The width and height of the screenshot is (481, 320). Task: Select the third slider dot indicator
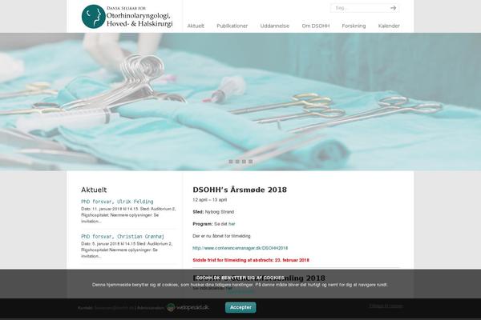click(244, 162)
